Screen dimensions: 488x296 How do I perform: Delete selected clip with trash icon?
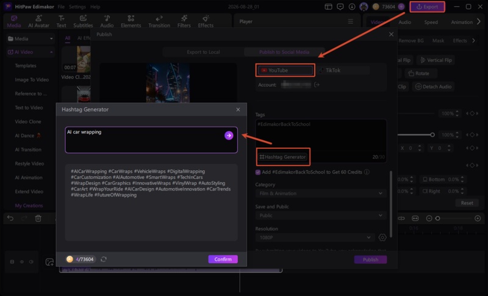tap(38, 218)
